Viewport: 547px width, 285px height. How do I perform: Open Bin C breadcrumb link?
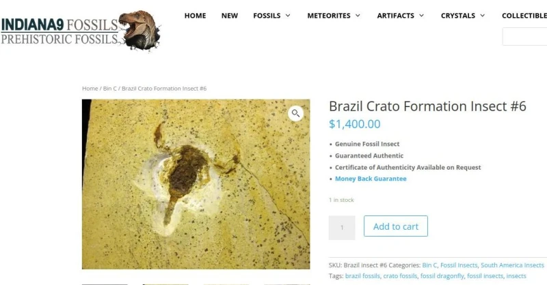coord(110,89)
